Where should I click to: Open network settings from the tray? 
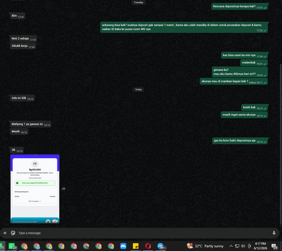237,246
